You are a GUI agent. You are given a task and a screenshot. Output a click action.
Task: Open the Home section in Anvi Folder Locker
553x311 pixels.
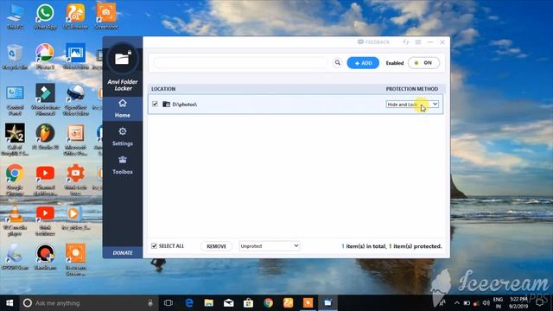point(123,109)
